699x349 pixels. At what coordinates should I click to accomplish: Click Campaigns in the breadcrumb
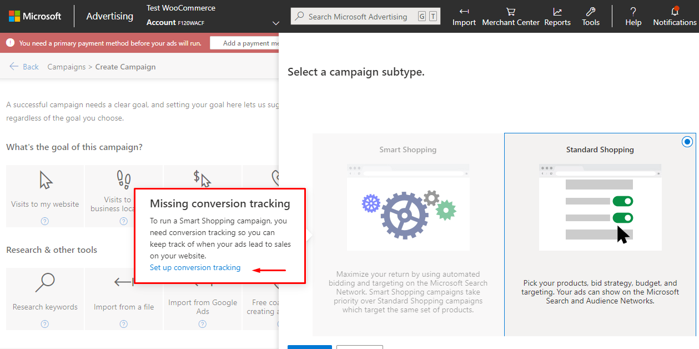click(x=66, y=66)
